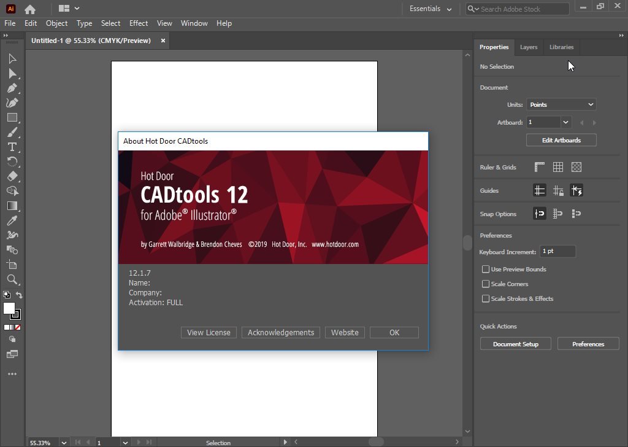Select the Curvature tool
The image size is (628, 447).
click(12, 103)
